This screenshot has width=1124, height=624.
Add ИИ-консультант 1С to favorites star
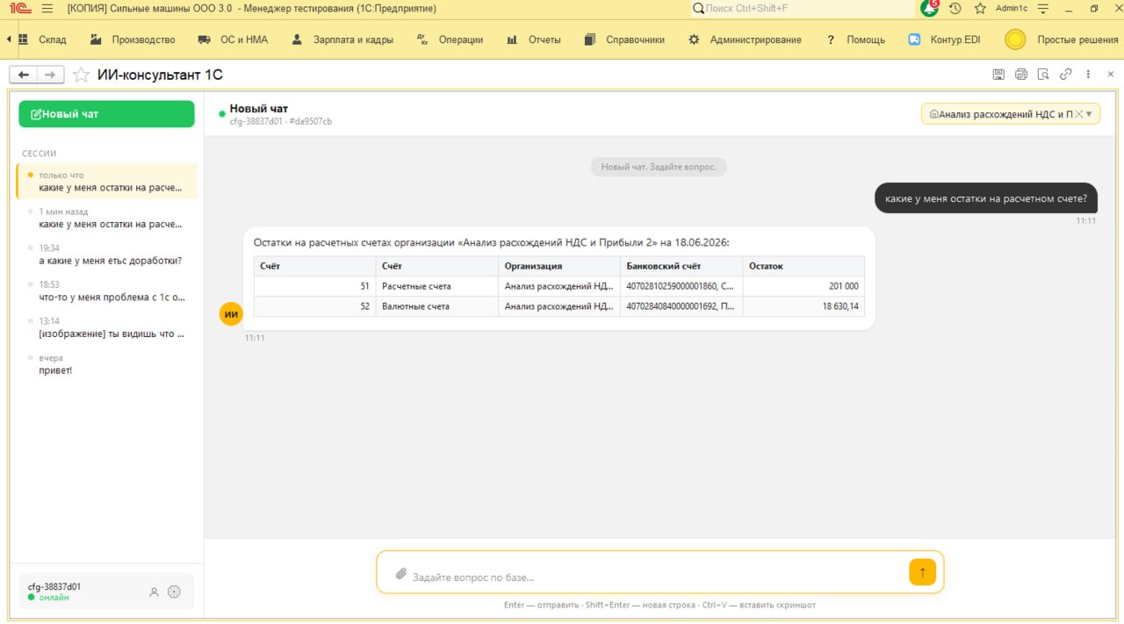[x=81, y=75]
